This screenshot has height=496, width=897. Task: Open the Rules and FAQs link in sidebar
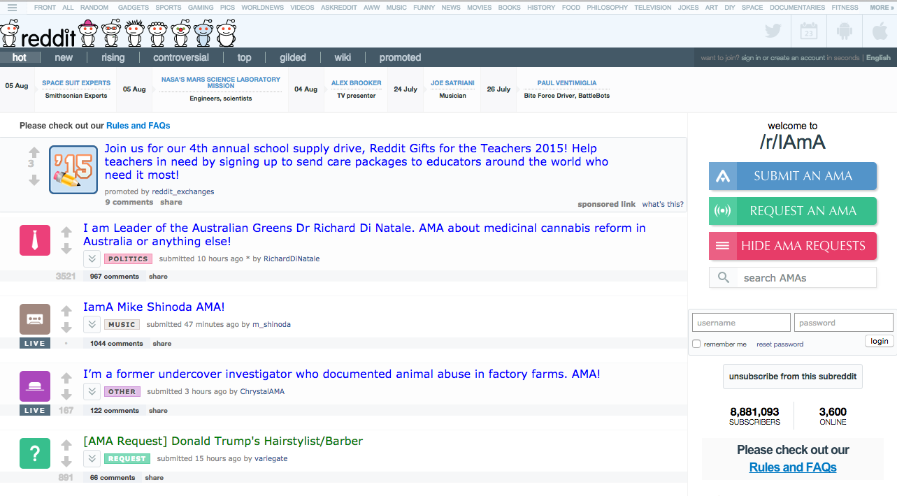click(792, 467)
